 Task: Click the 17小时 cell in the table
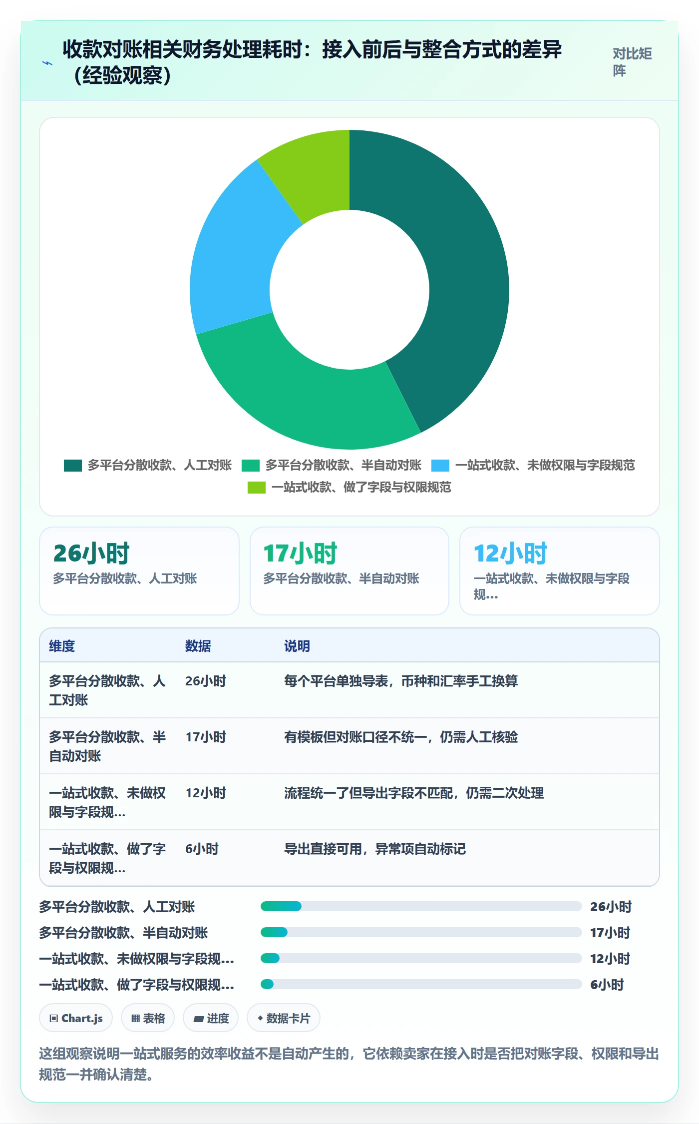[x=206, y=737]
